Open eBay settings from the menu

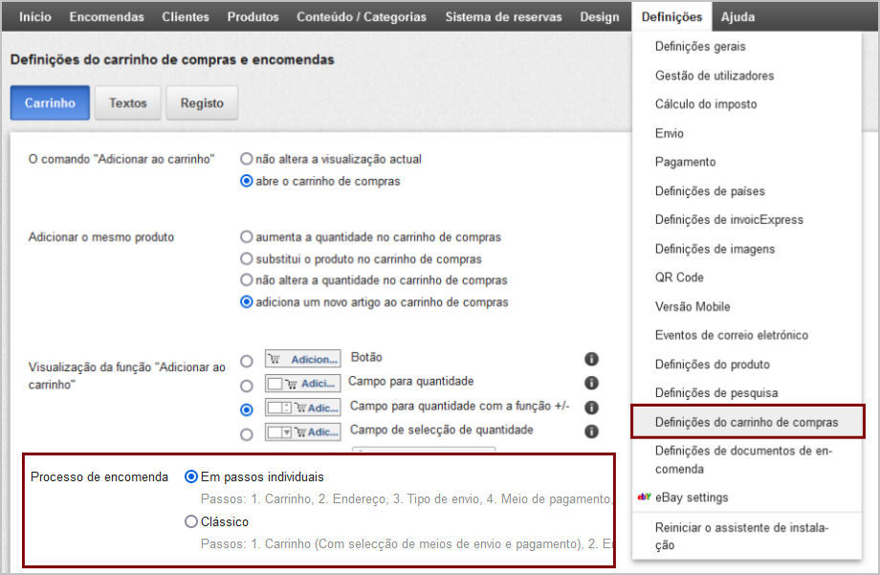691,498
